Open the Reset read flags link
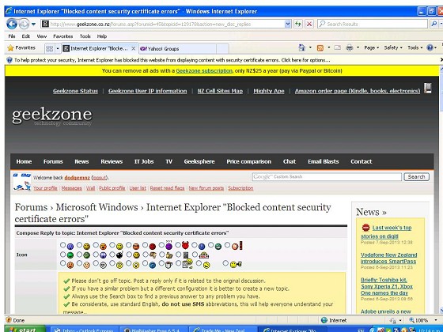Image resolution: width=443 pixels, height=332 pixels. pyautogui.click(x=167, y=188)
